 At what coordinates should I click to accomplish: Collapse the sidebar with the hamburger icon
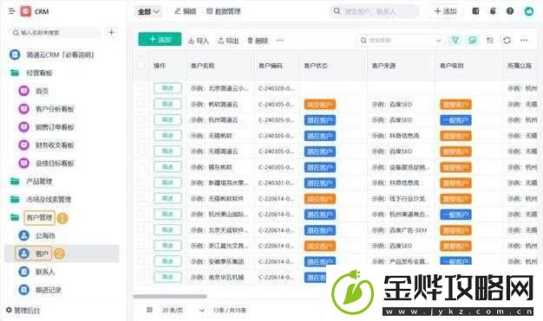coord(12,11)
